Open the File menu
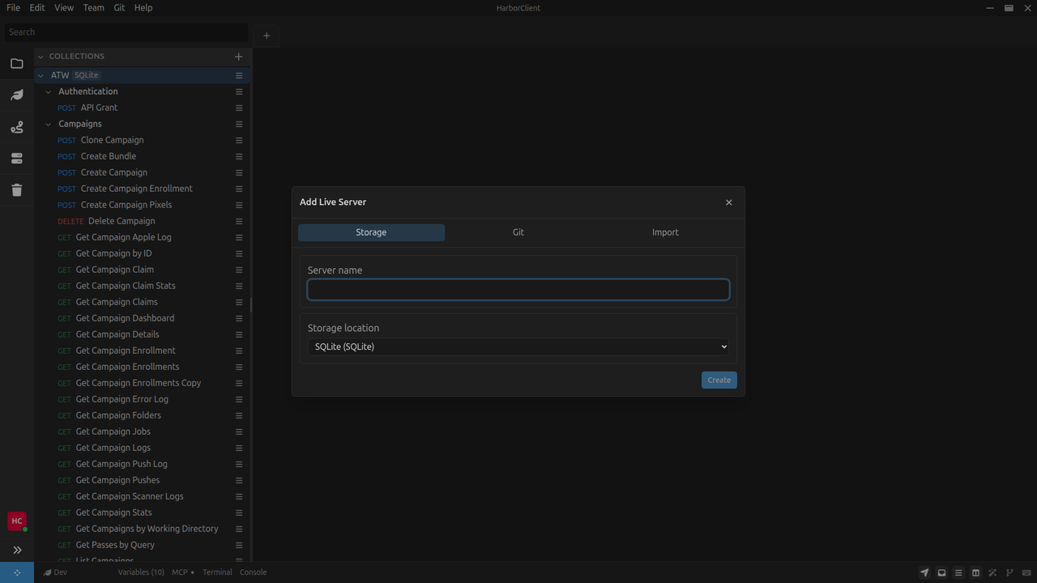Viewport: 1037px width, 583px height. click(13, 7)
